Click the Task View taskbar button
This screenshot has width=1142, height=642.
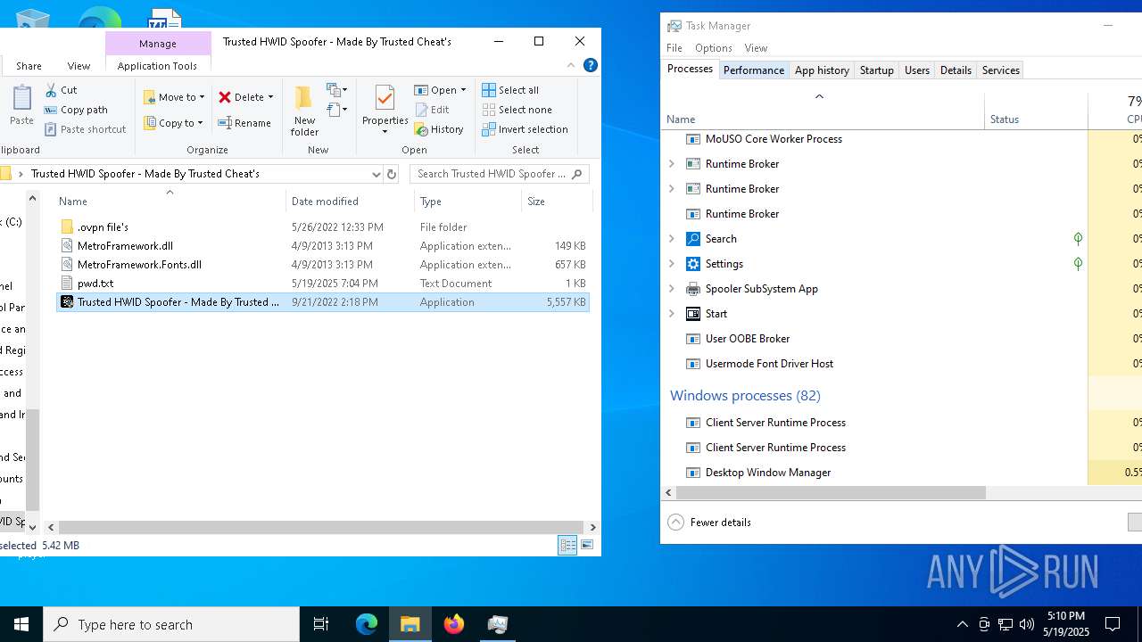321,624
